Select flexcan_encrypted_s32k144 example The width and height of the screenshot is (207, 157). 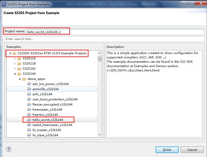pyautogui.click(x=52, y=104)
